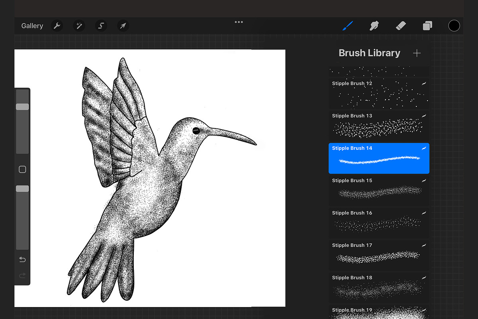Viewport: 478px width, 319px height.
Task: Tap the redo arrow in the sidebar
Action: pyautogui.click(x=22, y=275)
